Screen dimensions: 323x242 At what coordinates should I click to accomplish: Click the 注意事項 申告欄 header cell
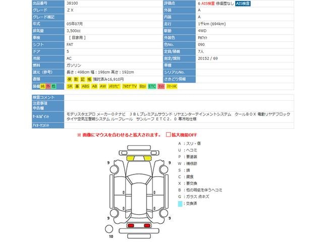48,106
